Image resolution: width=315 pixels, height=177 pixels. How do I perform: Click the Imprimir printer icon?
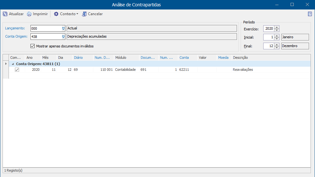pos(29,14)
